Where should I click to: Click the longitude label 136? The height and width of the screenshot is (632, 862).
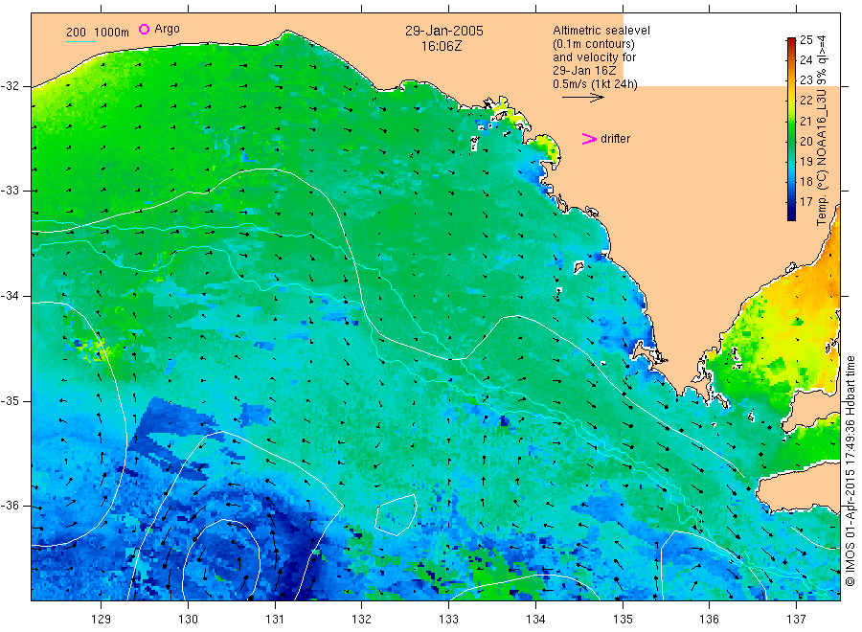[709, 620]
